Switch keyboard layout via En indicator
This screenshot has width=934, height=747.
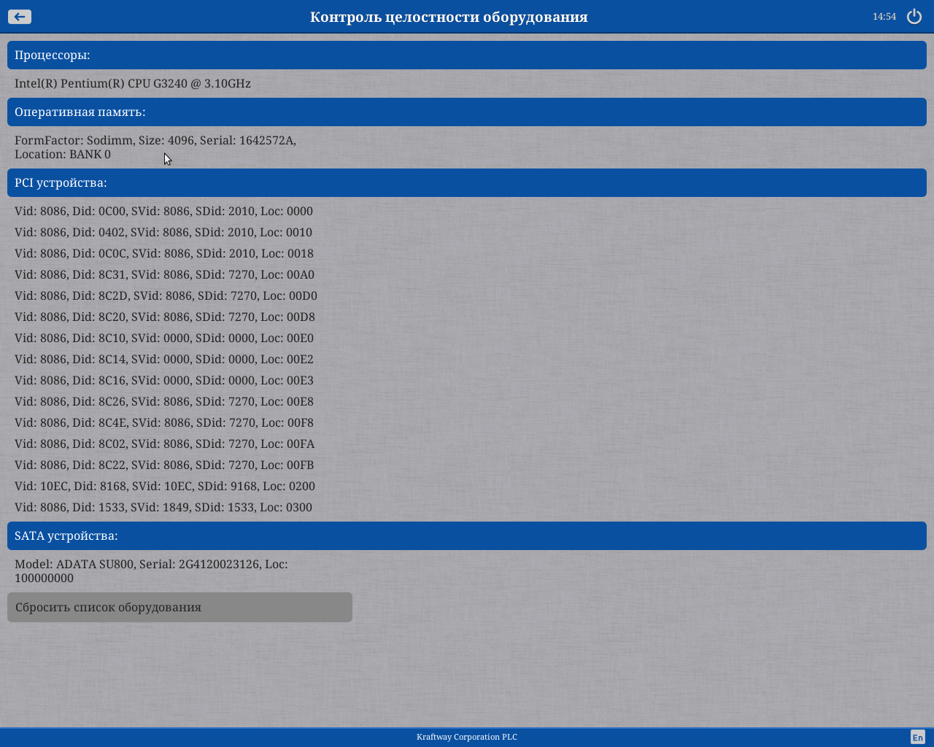pyautogui.click(x=917, y=737)
